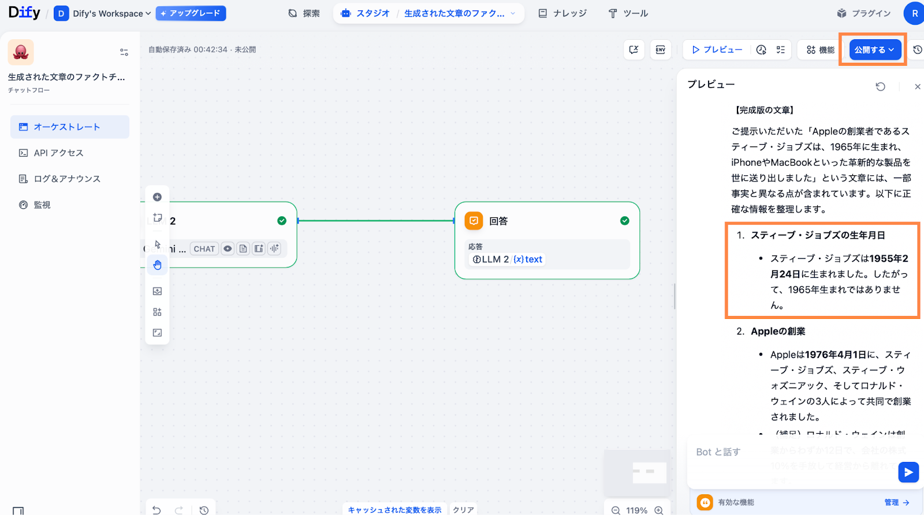
Task: Select the pointer mode tool
Action: pyautogui.click(x=157, y=244)
